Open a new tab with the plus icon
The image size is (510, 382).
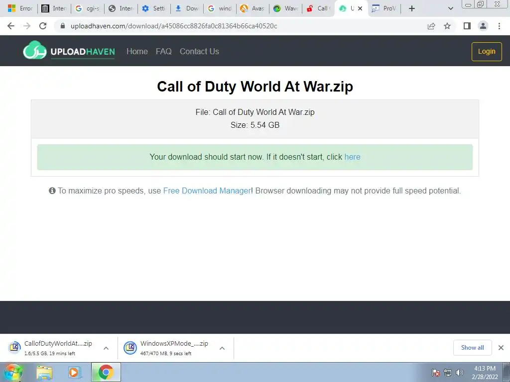[x=412, y=8]
